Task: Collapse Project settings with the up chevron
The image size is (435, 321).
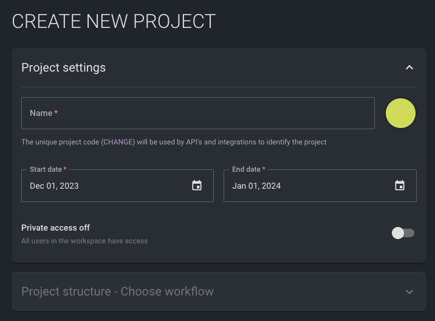Action: pyautogui.click(x=409, y=67)
